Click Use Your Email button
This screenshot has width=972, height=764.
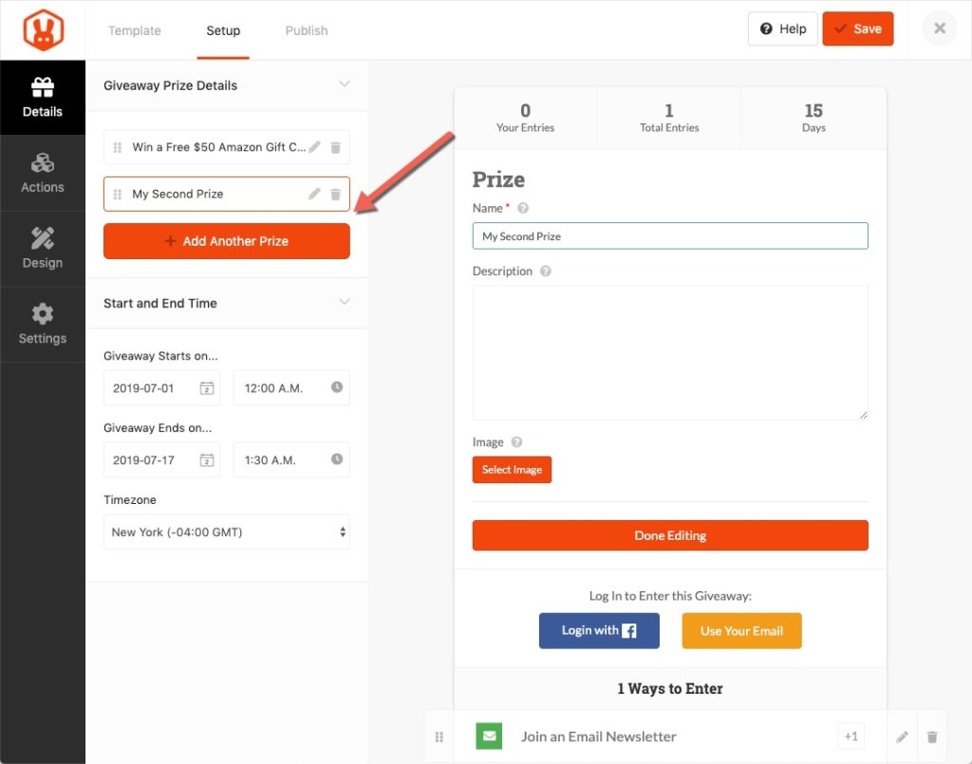(x=741, y=631)
